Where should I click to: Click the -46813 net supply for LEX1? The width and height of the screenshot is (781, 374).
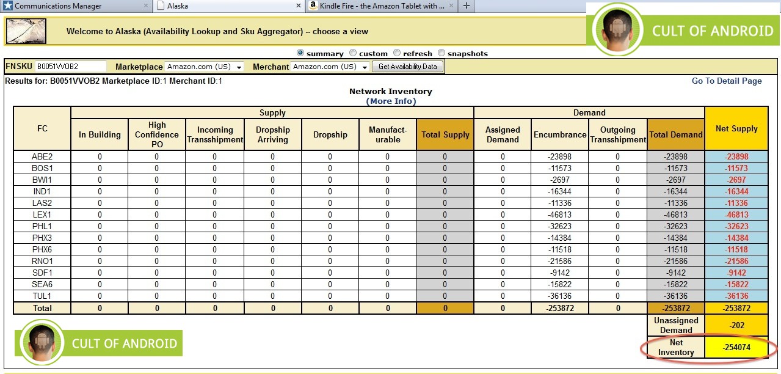pos(736,215)
